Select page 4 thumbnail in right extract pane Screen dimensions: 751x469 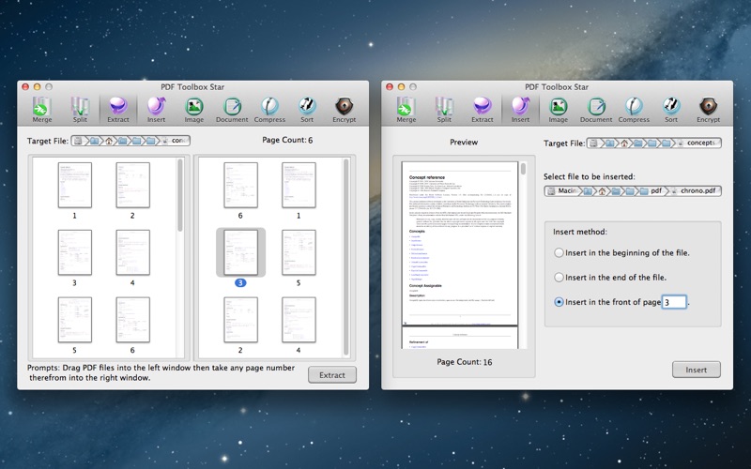coord(299,320)
